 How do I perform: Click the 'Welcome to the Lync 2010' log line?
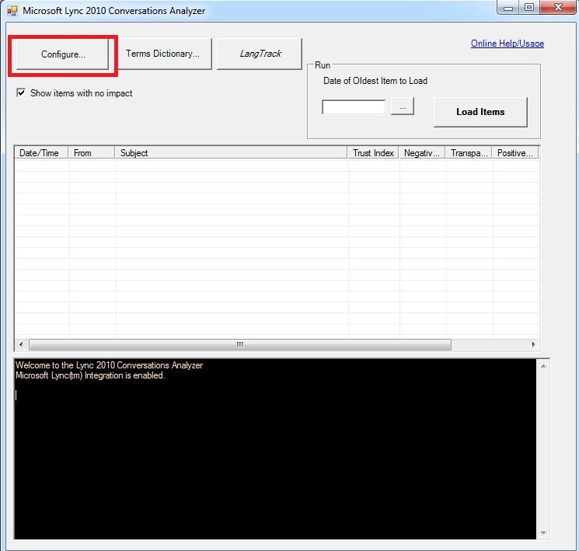[x=109, y=365]
